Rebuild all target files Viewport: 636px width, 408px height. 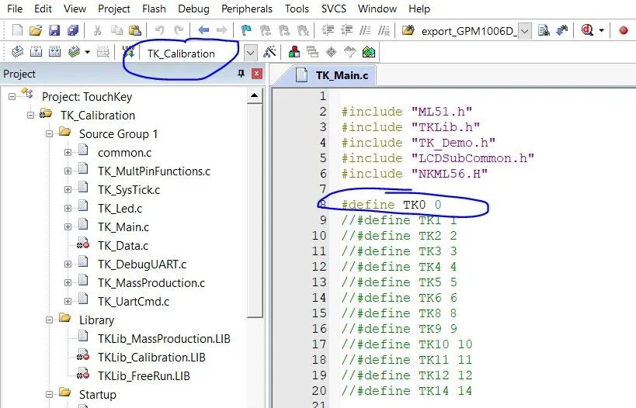(x=55, y=52)
